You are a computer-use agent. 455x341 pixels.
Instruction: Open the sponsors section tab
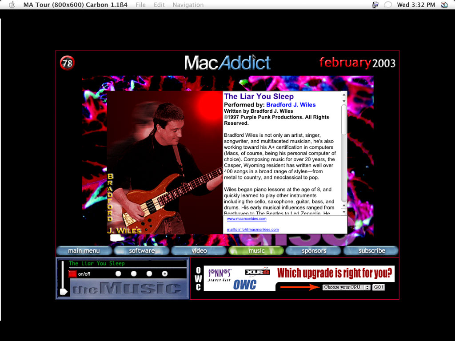[314, 250]
